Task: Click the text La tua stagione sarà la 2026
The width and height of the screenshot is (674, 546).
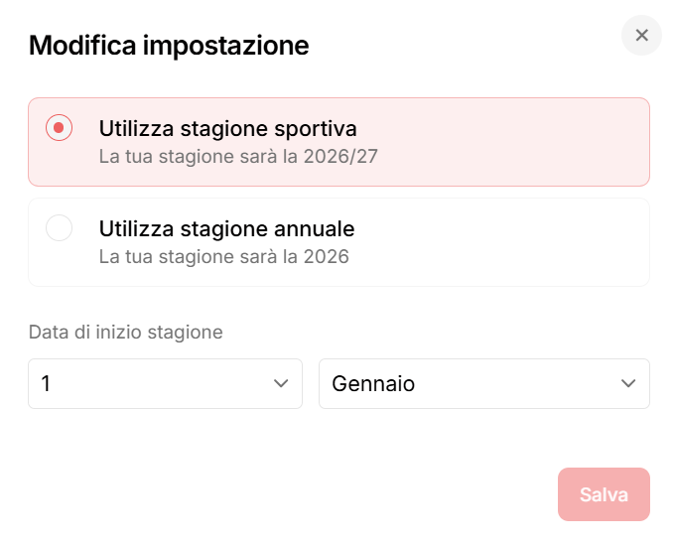Action: pos(223,256)
